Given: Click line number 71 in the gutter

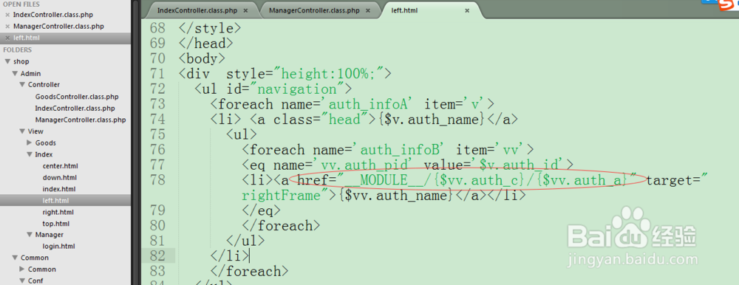Looking at the screenshot, I should coord(157,74).
